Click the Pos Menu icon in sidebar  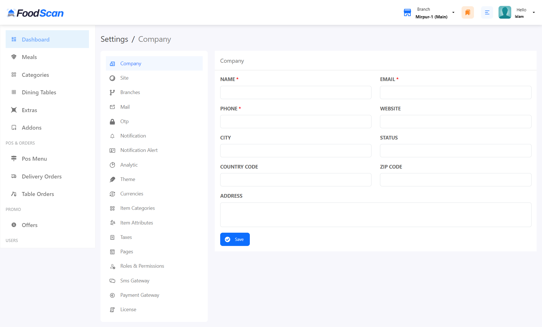14,158
